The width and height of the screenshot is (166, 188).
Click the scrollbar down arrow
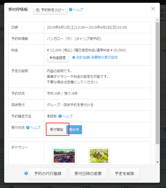point(157,162)
